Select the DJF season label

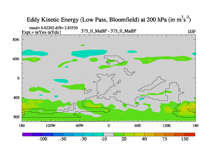tap(192, 31)
